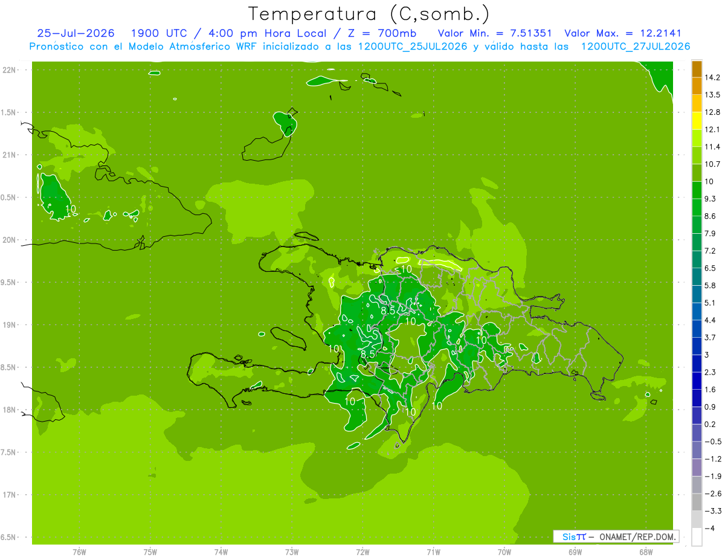This screenshot has width=725, height=560.
Task: Click the '76W' longitude axis label
Action: coord(79,552)
